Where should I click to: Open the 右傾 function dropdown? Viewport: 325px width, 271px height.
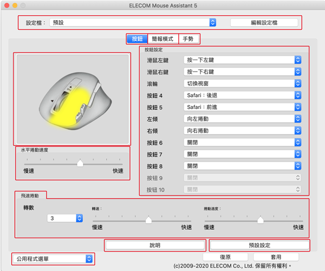coord(242,131)
